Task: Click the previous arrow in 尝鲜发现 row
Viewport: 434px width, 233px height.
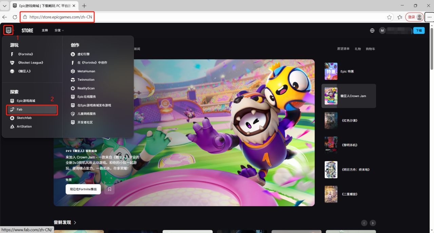Action: click(364, 223)
